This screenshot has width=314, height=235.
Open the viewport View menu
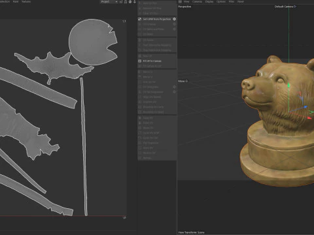186,1
